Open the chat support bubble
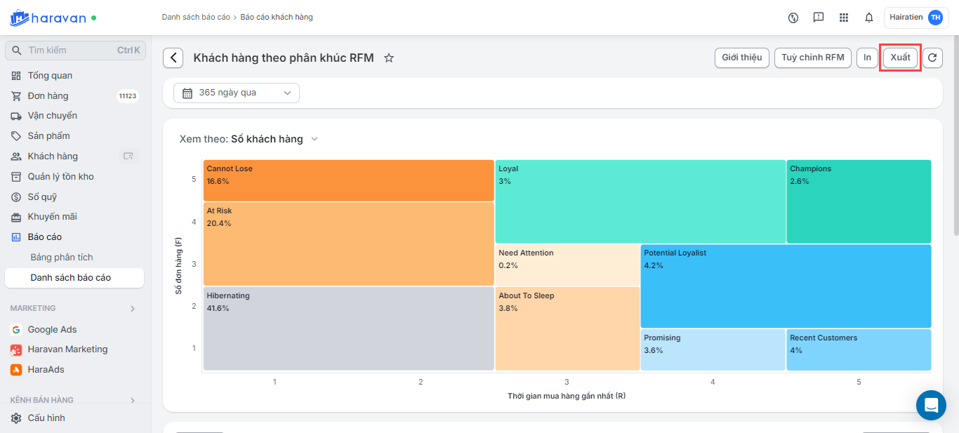The image size is (959, 433). click(x=931, y=405)
